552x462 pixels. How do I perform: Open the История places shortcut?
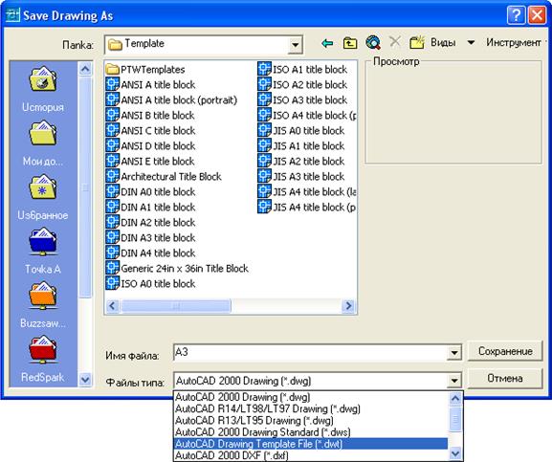43,89
